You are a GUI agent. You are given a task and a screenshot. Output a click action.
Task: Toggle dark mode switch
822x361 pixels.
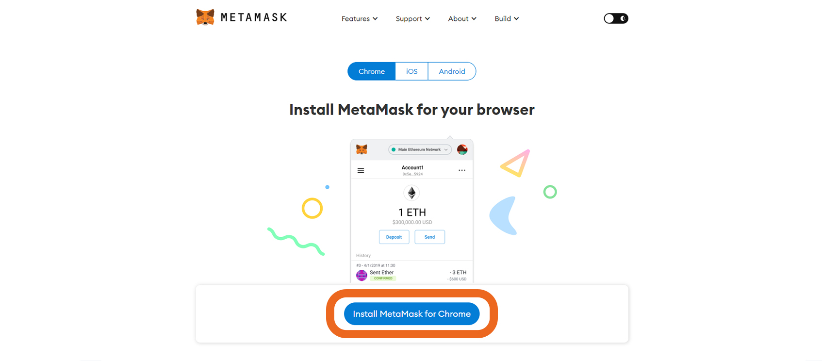[x=616, y=18]
